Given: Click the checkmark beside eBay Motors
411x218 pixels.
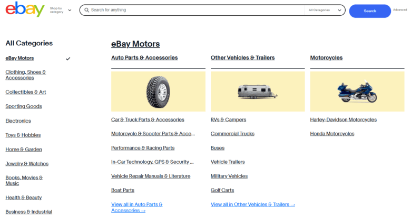Looking at the screenshot, I should [68, 58].
